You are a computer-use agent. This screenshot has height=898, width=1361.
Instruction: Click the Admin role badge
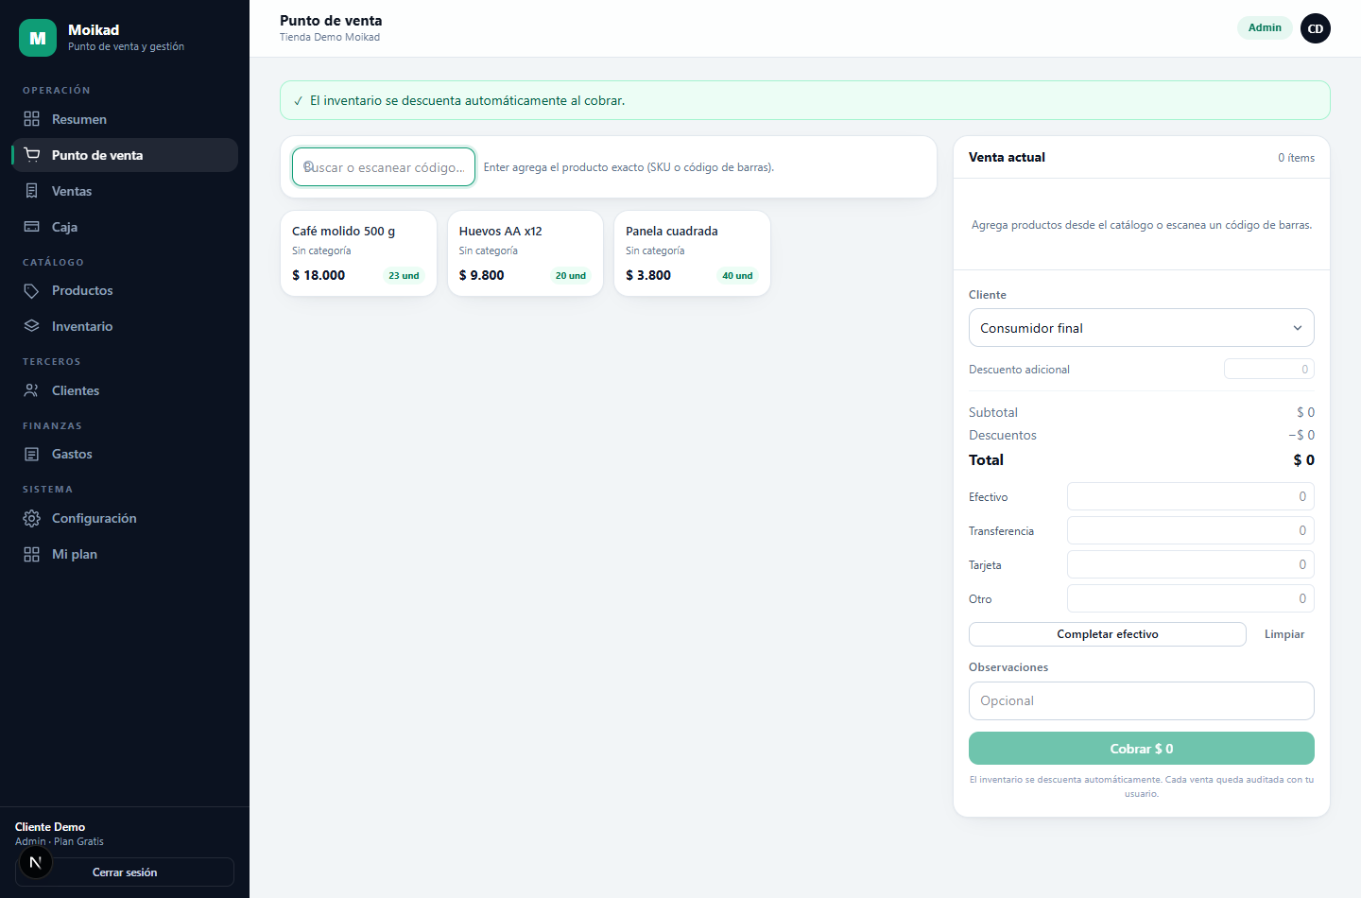1265,27
